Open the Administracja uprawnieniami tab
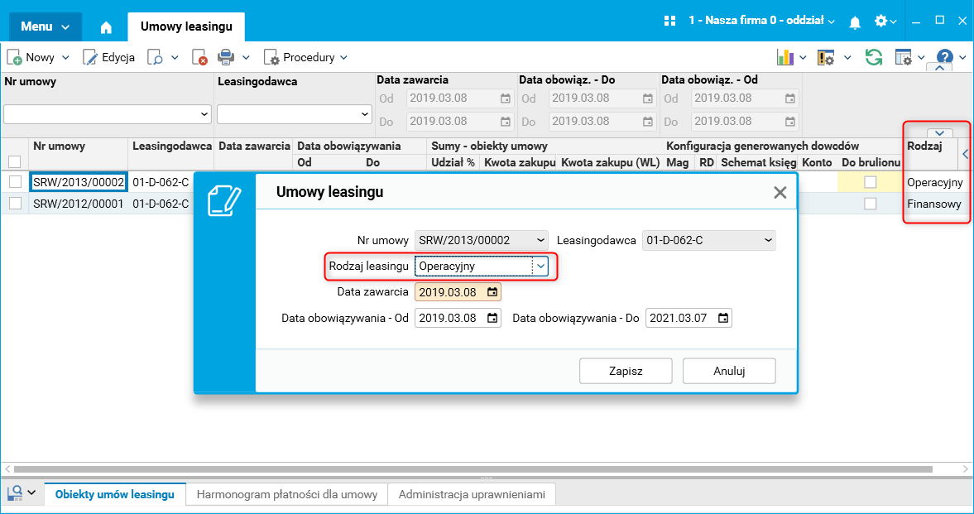Viewport: 974px width, 514px height. [x=472, y=494]
